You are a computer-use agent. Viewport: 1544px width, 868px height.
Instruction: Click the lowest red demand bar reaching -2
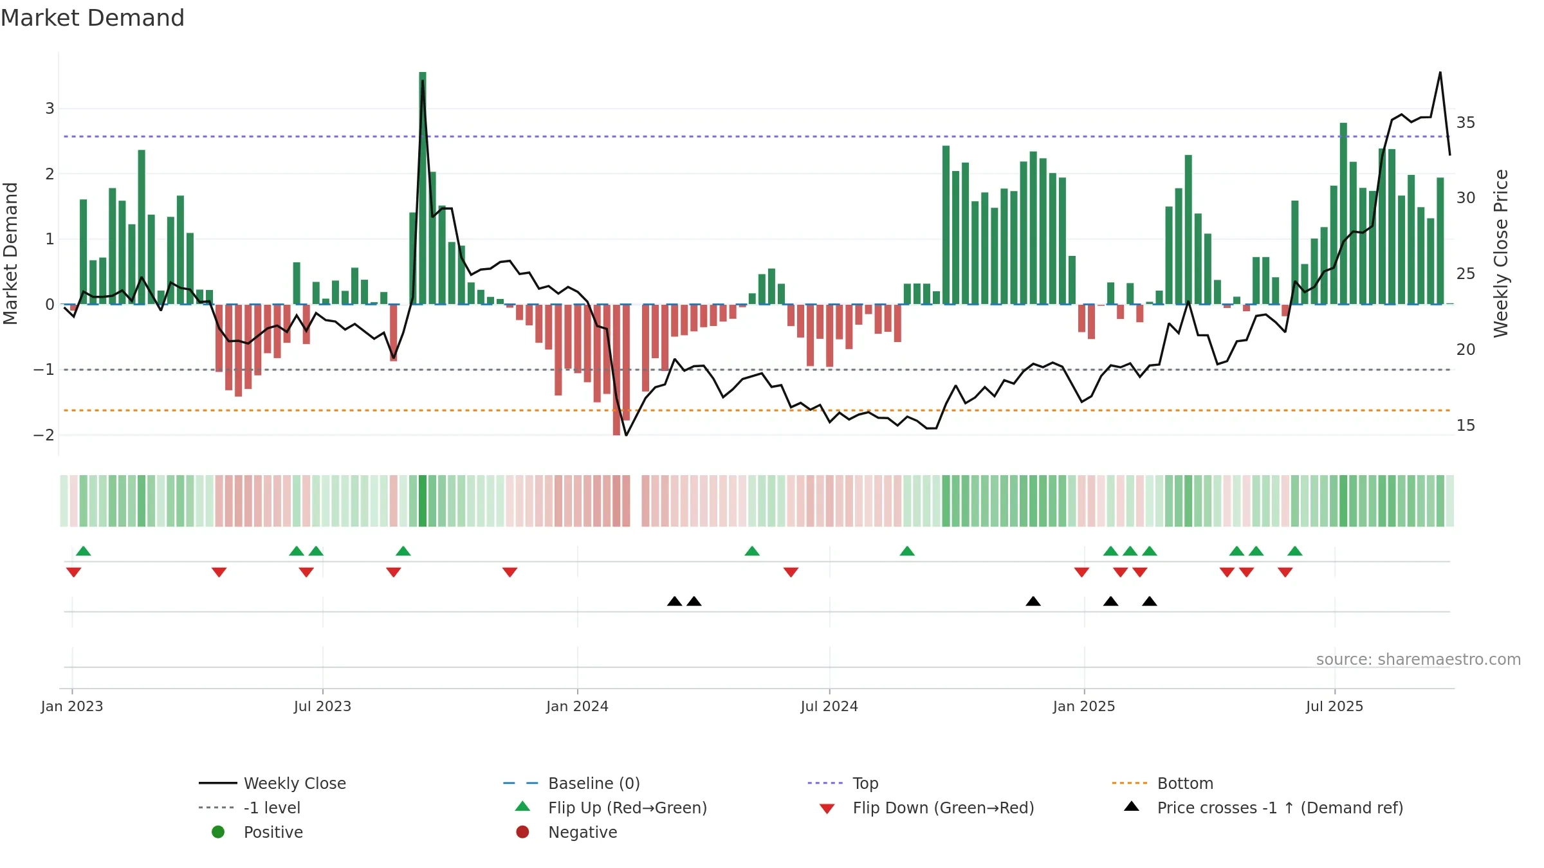click(x=616, y=370)
